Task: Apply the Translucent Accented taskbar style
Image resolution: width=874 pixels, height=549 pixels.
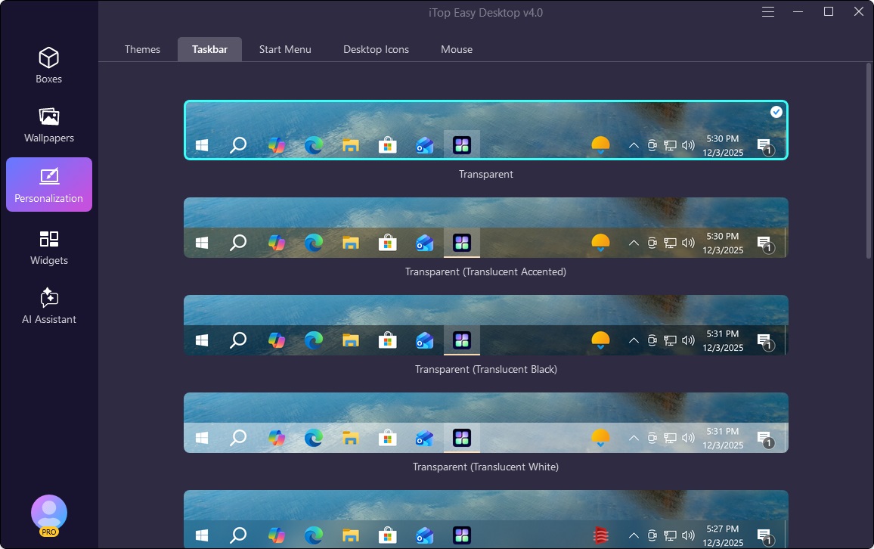Action: click(486, 227)
